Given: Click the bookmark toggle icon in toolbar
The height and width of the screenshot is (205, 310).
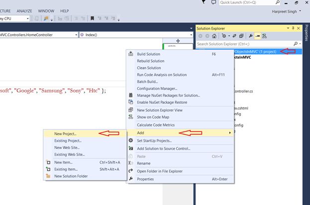Looking at the screenshot, I should 92,18.
